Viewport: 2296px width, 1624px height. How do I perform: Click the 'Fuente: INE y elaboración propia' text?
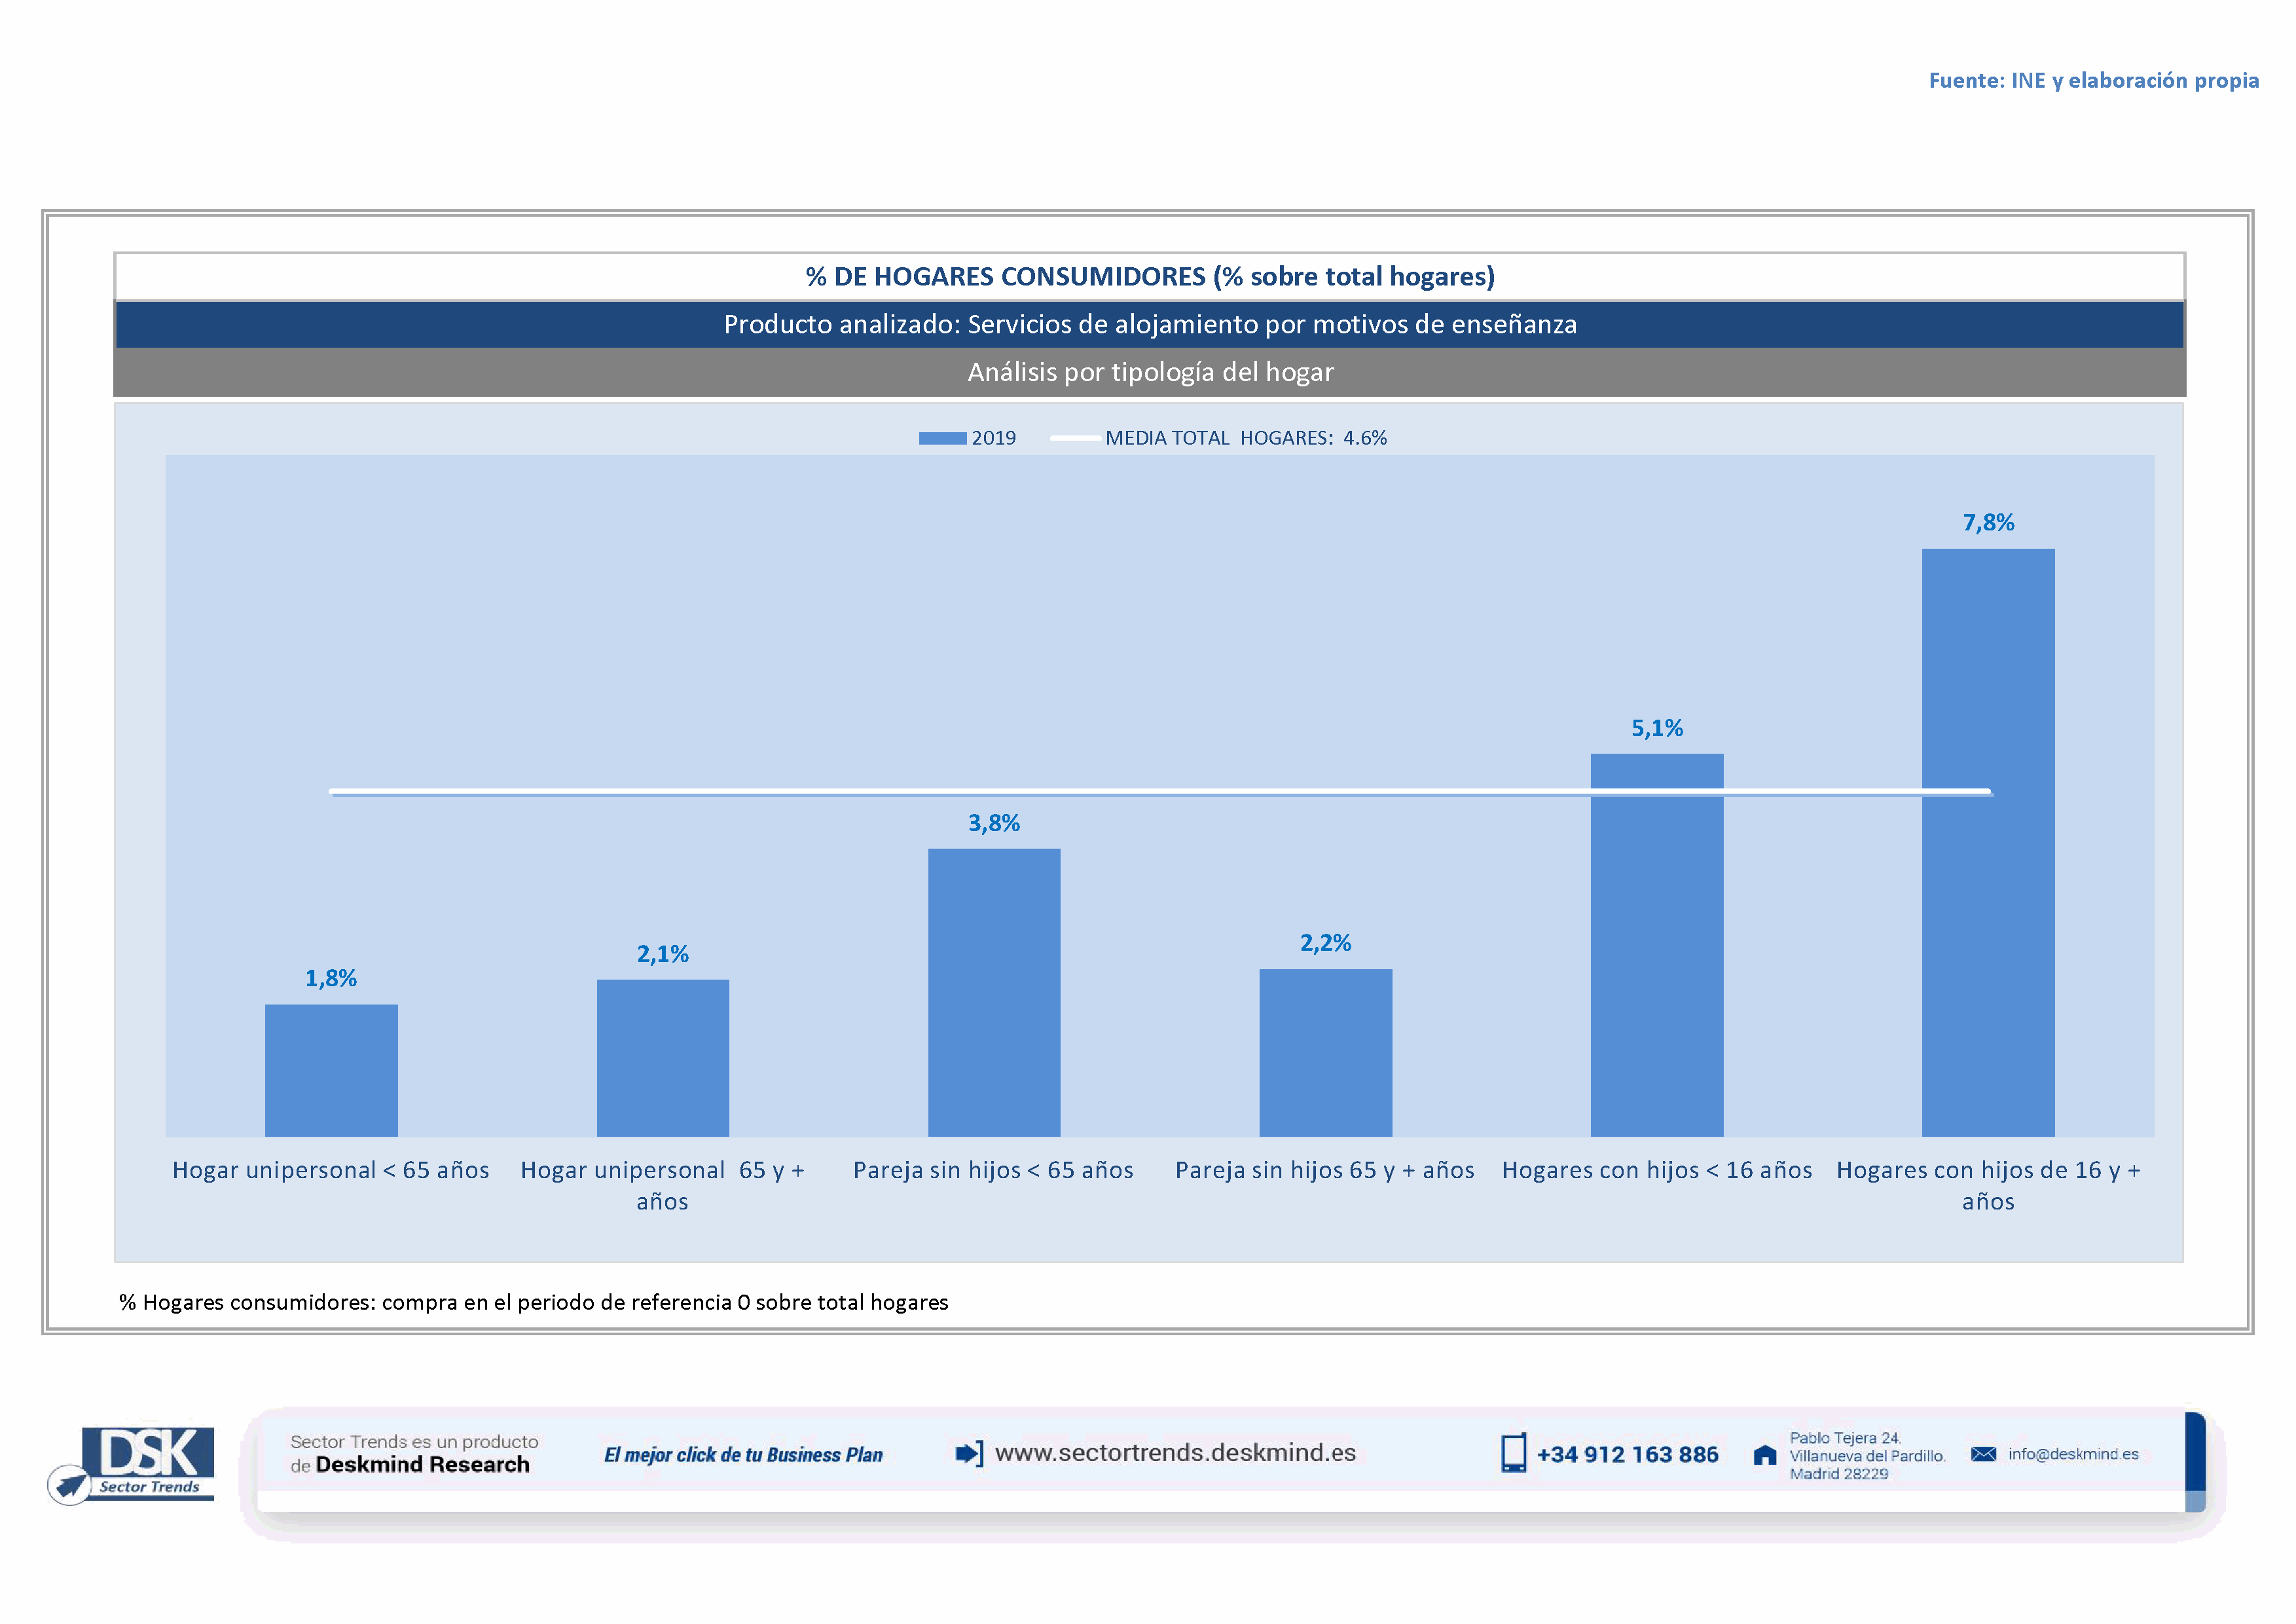point(2093,81)
